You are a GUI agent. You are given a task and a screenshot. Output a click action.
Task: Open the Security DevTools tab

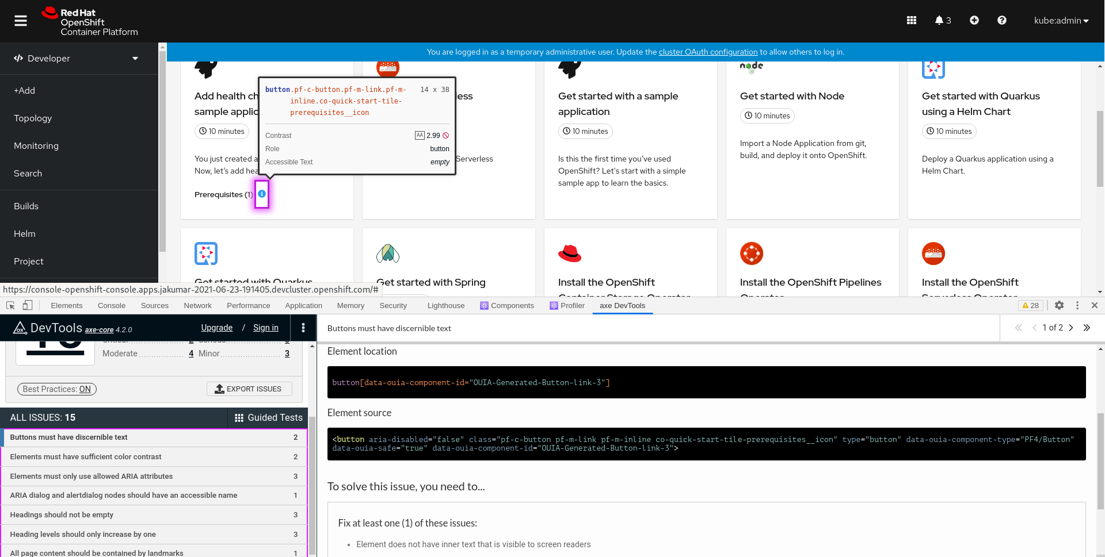coord(393,305)
